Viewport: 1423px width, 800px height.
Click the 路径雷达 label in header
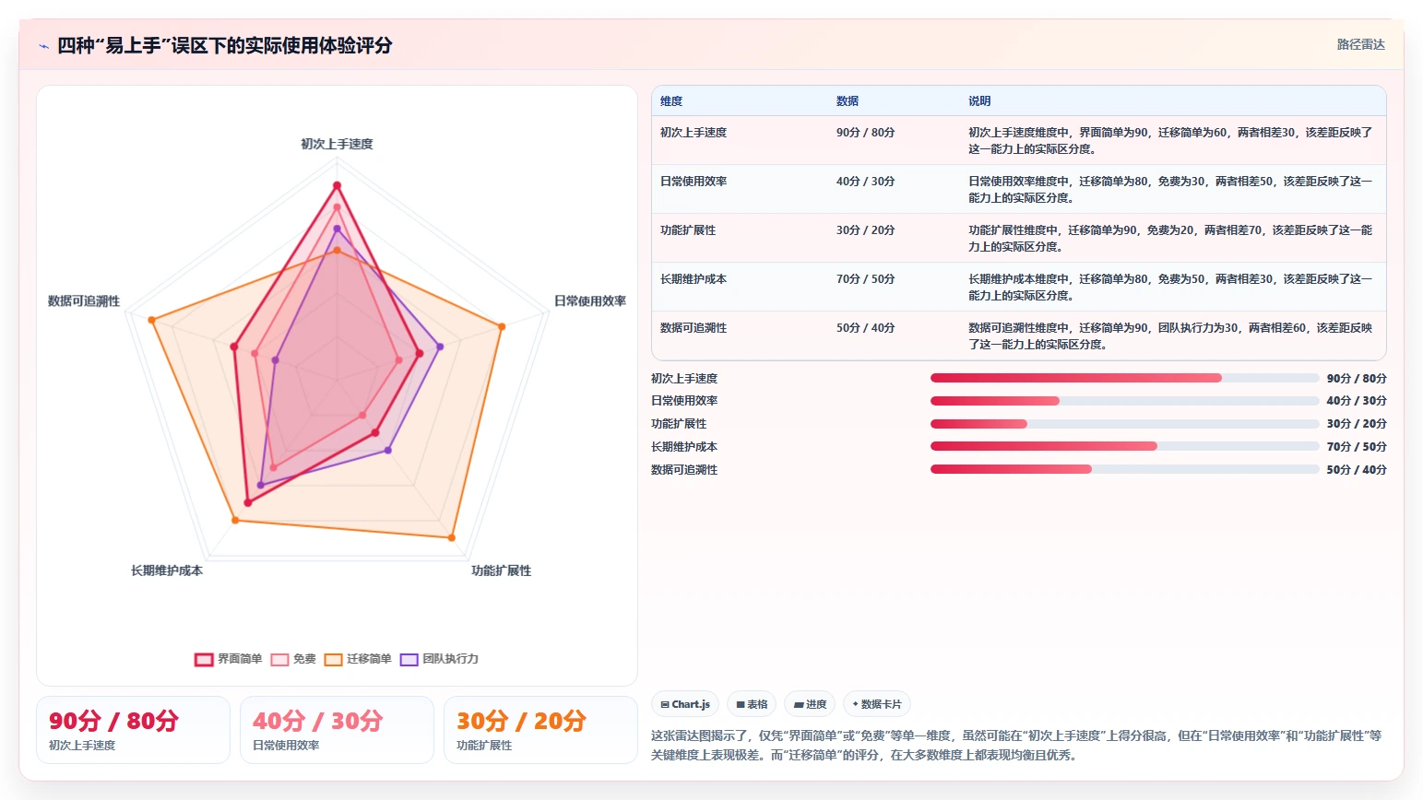(x=1360, y=44)
